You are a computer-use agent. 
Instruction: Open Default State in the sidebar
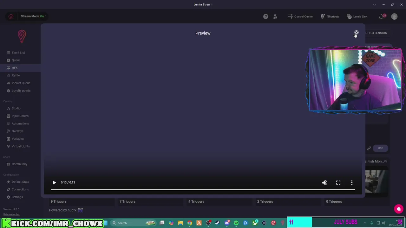coord(20,182)
